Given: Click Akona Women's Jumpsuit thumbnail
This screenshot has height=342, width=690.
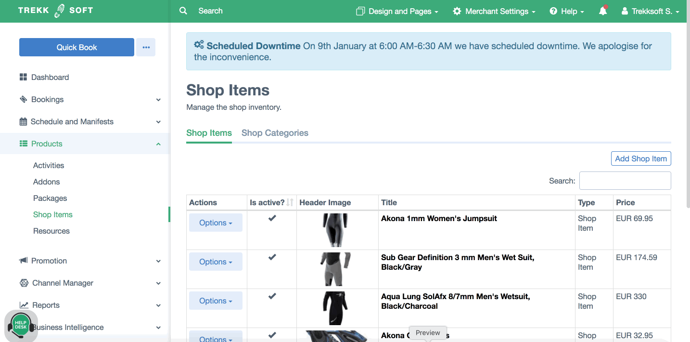Looking at the screenshot, I should pyautogui.click(x=334, y=230).
